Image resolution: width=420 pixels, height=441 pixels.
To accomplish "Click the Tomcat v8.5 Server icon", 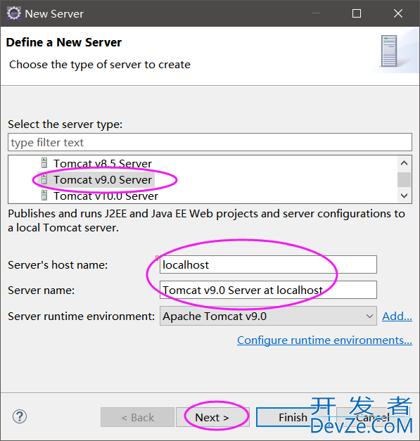I will coord(44,163).
